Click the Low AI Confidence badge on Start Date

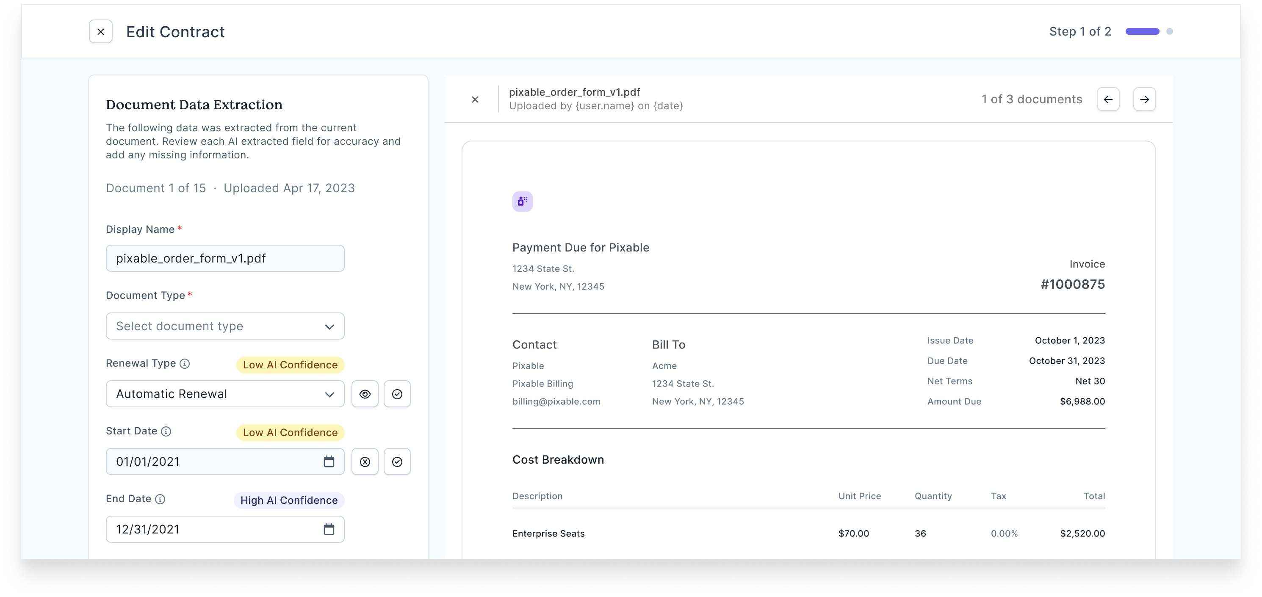290,432
